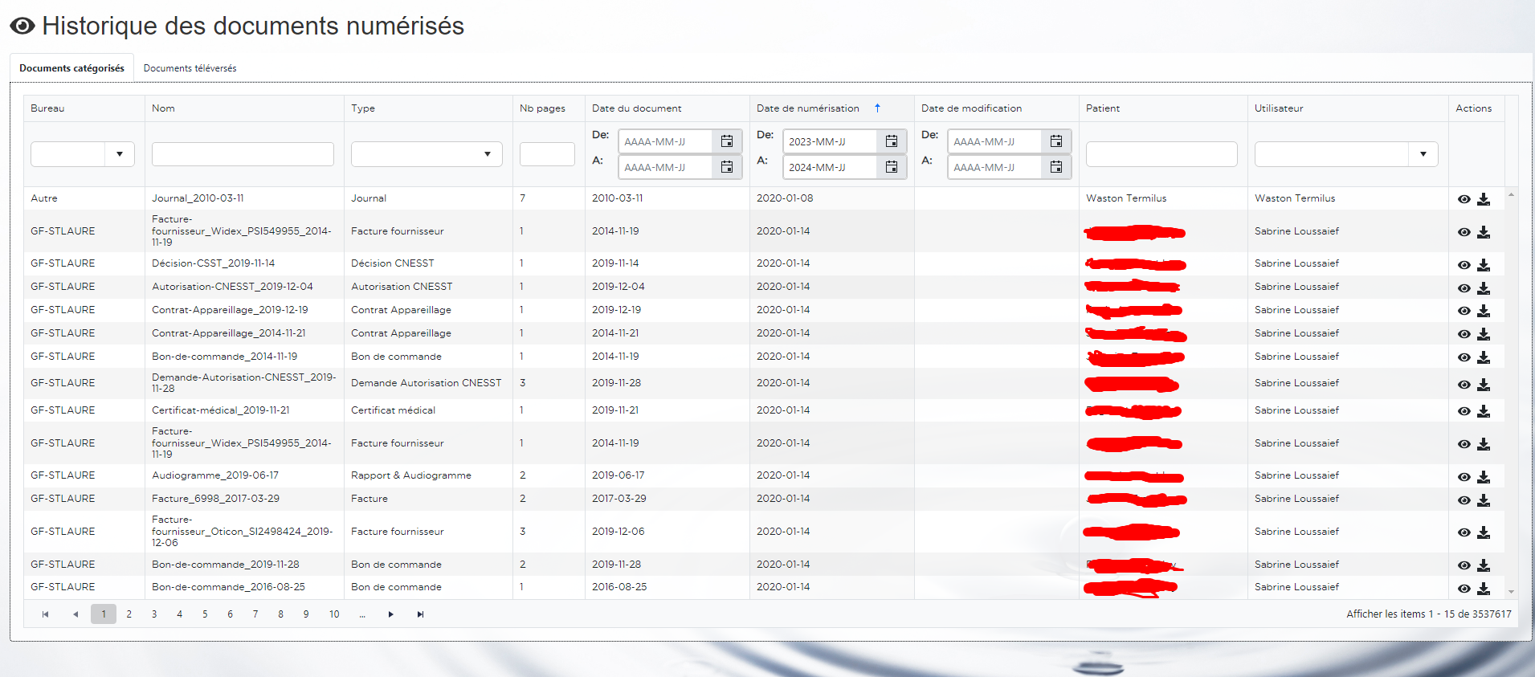Screen dimensions: 1535x677
Task: View the Journal_2010-03-11 document
Action: pos(1464,199)
